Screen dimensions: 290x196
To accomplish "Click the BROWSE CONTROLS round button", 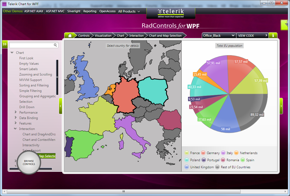I will 29,163.
